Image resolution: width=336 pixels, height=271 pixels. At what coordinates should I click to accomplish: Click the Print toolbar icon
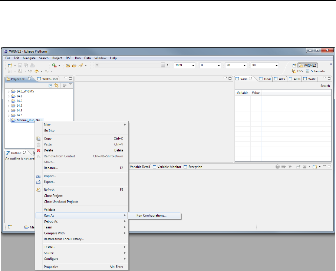pos(32,66)
